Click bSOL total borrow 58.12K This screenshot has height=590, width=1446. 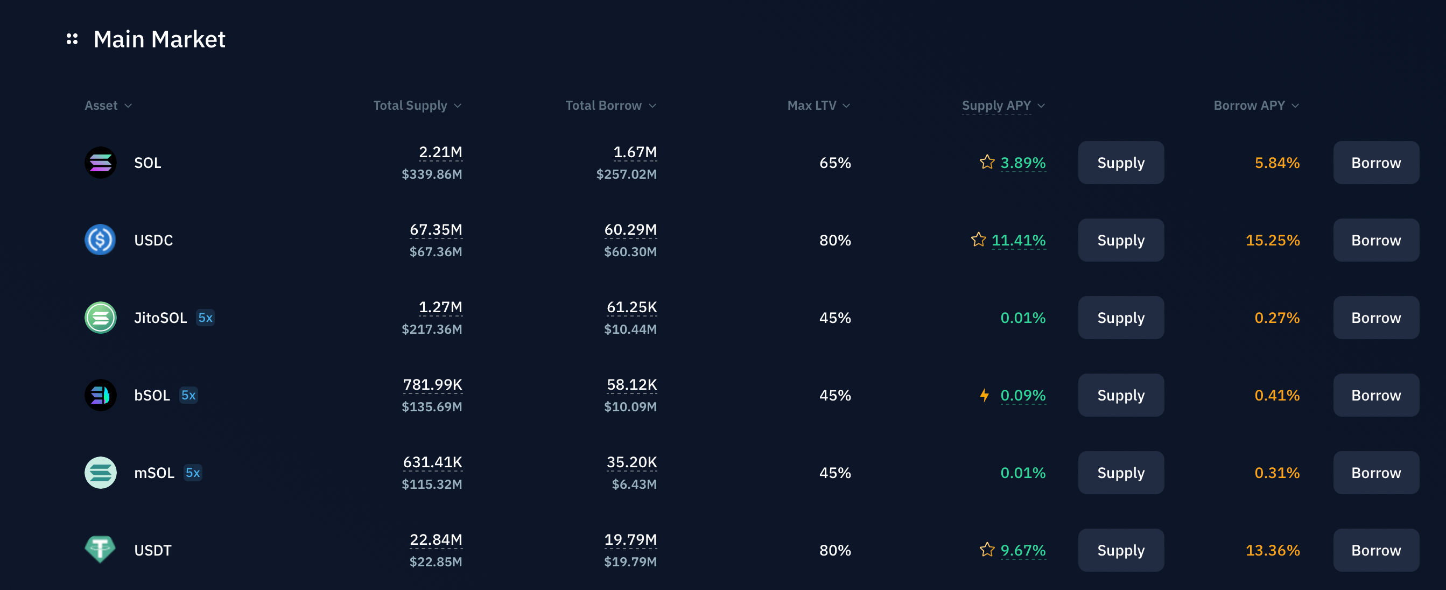[631, 384]
